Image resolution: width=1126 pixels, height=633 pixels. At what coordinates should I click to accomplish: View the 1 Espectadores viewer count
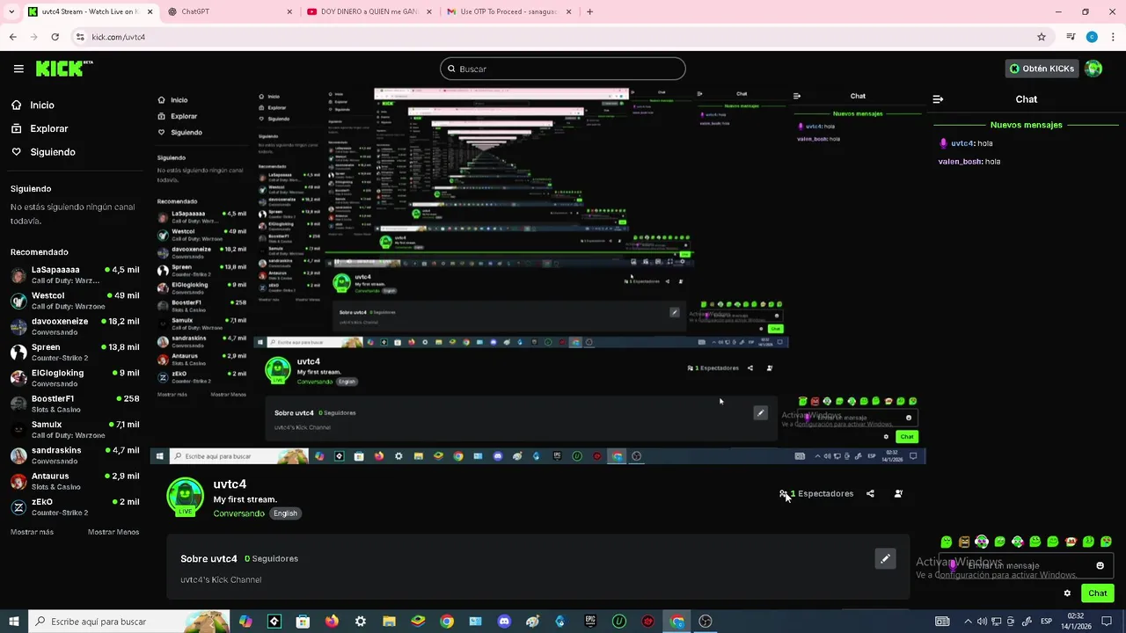tap(817, 494)
